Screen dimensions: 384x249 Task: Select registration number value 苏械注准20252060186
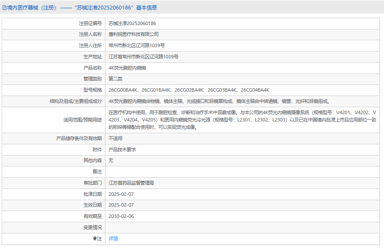132,23
